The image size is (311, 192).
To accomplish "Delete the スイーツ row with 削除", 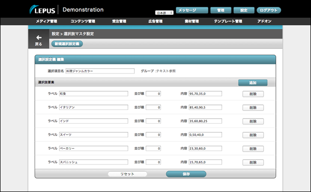I will [253, 135].
